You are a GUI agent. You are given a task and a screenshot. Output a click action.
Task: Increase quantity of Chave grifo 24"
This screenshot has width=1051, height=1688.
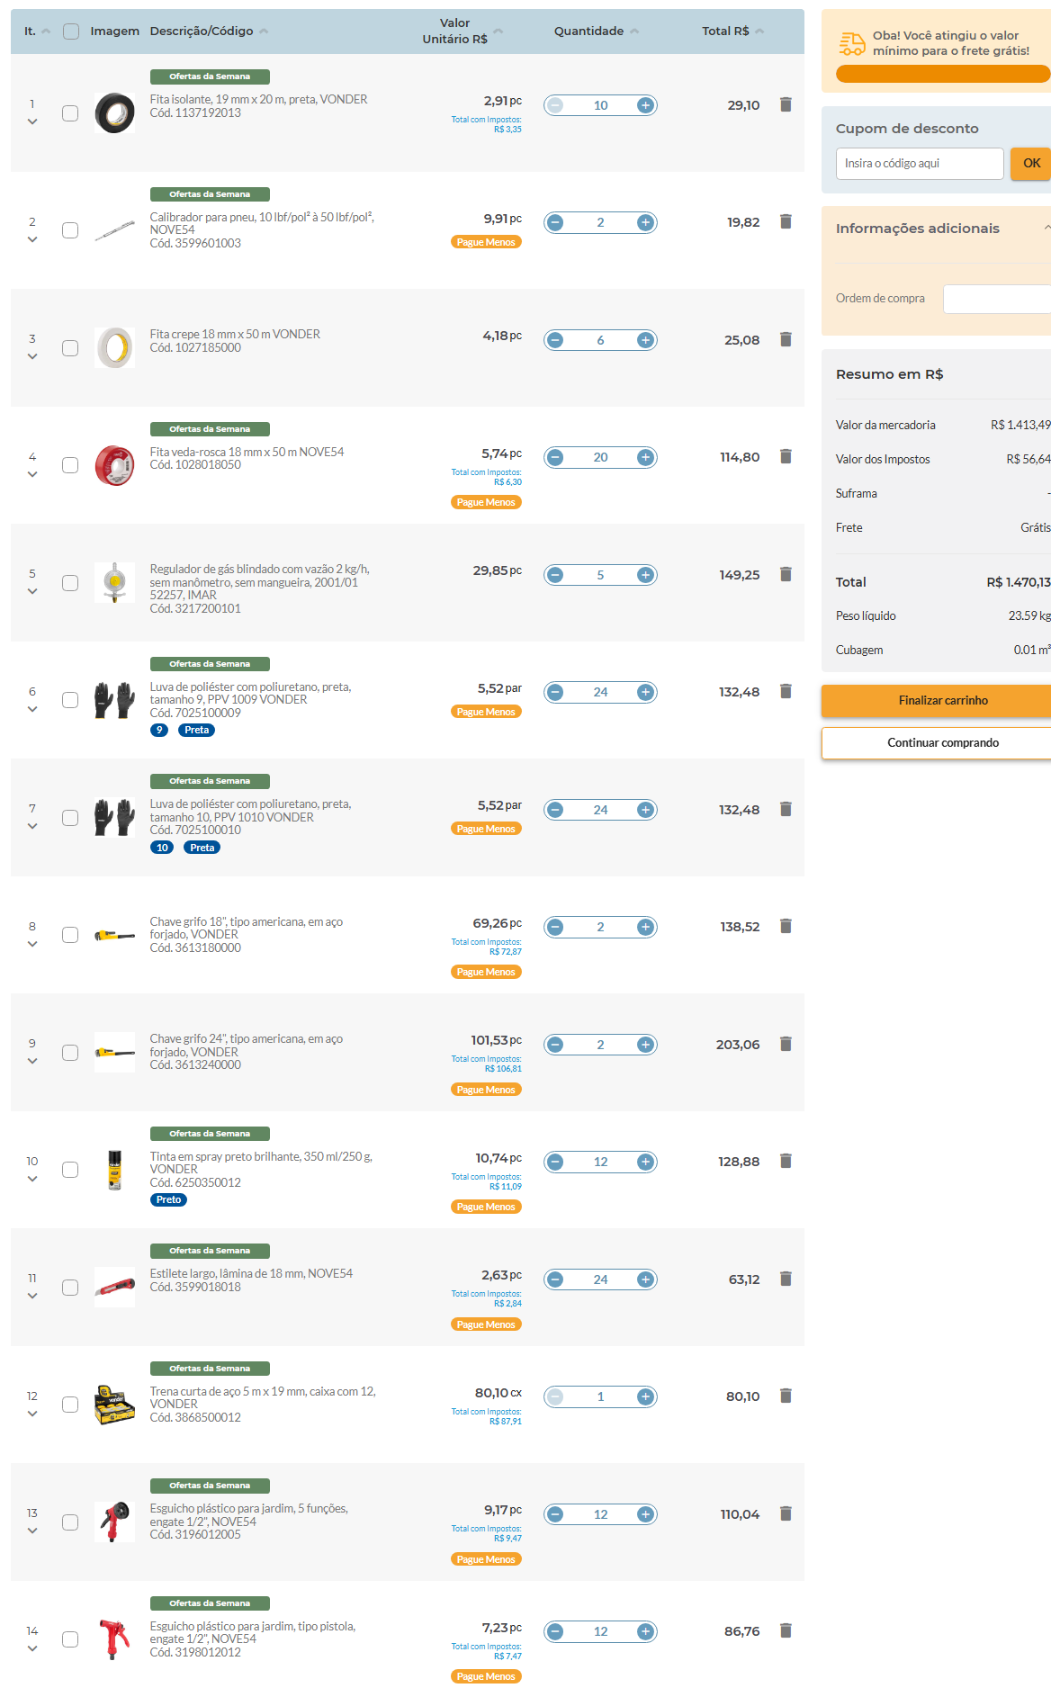pyautogui.click(x=645, y=1045)
